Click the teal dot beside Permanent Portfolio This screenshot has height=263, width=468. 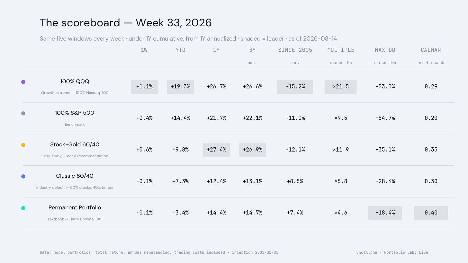23,208
